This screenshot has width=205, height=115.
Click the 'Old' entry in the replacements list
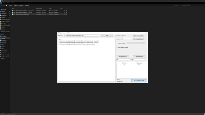coord(124,65)
